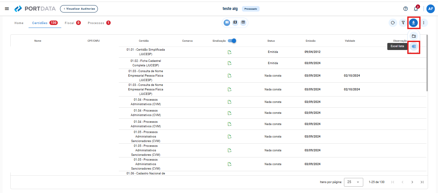
Task: Click the Emissão column header
Action: click(x=311, y=41)
